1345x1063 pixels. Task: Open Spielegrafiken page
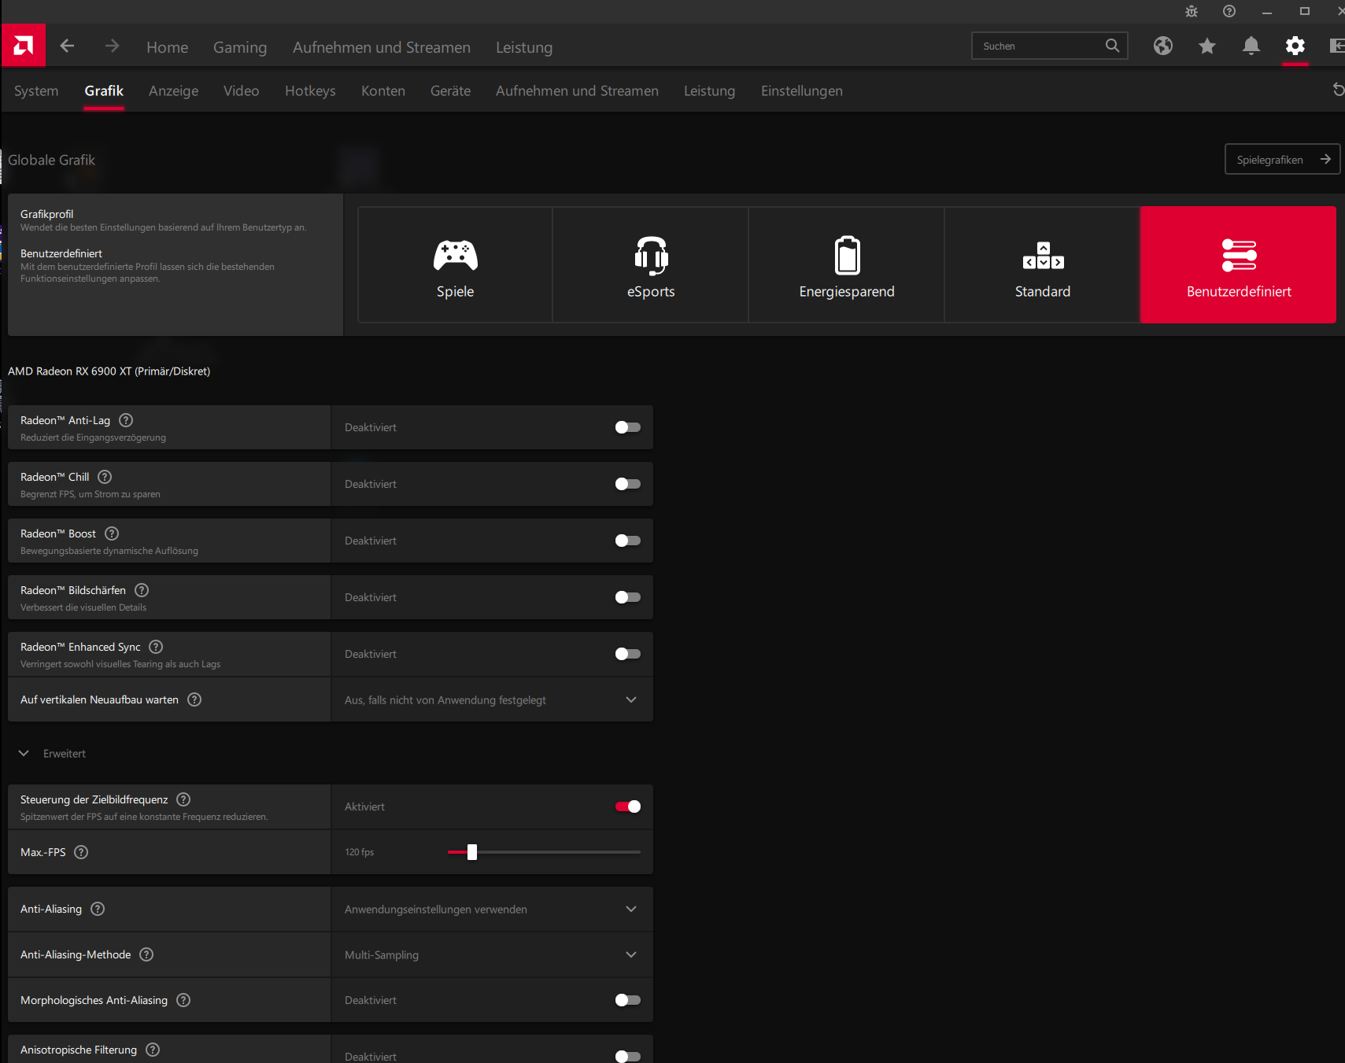(1283, 159)
